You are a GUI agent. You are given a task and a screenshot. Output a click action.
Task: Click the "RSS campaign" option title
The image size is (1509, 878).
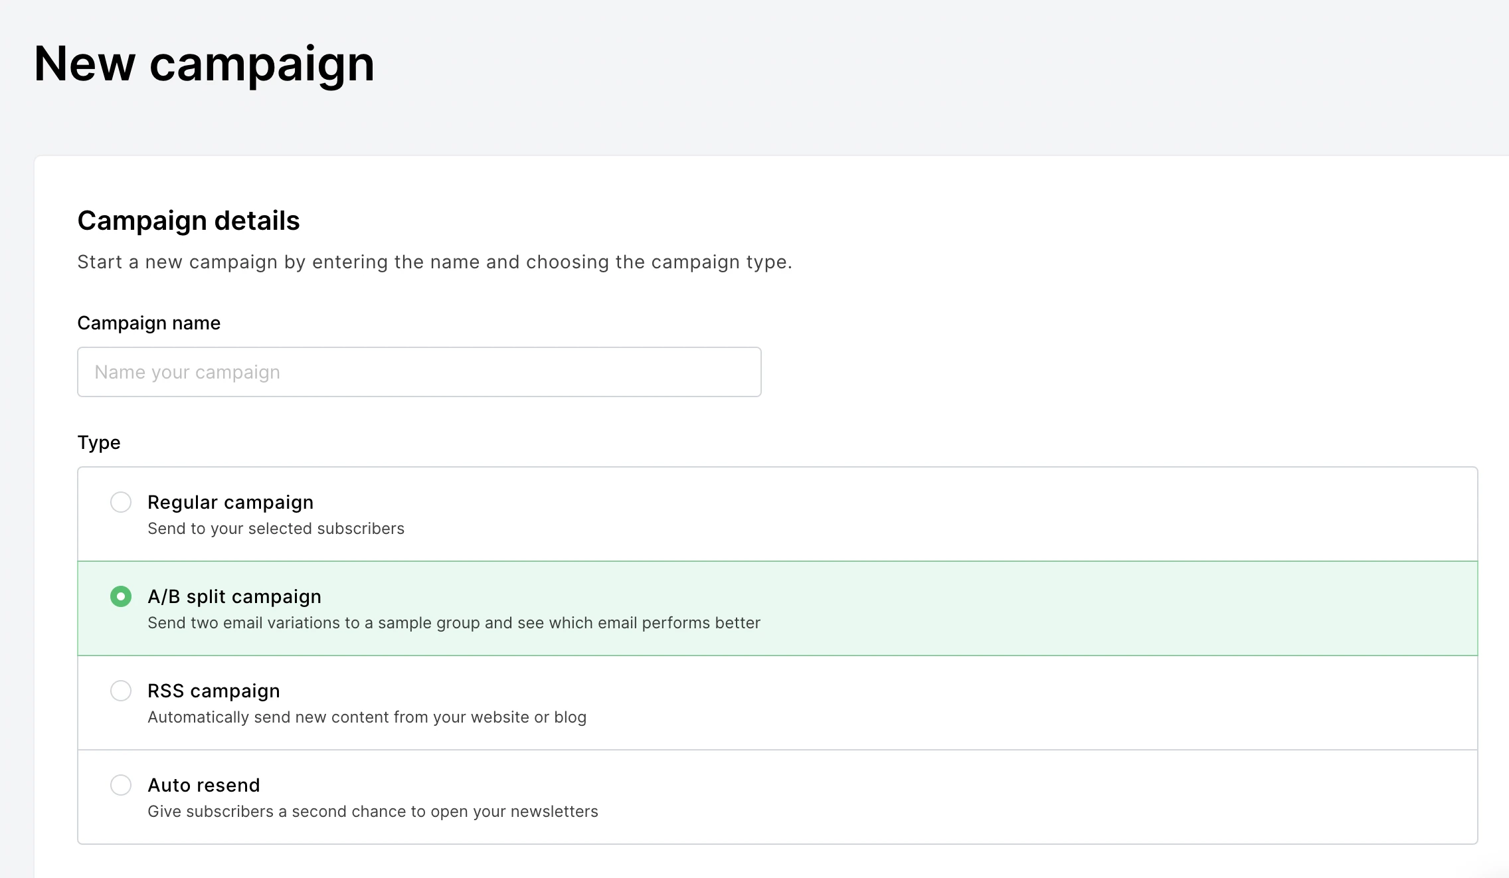click(214, 691)
